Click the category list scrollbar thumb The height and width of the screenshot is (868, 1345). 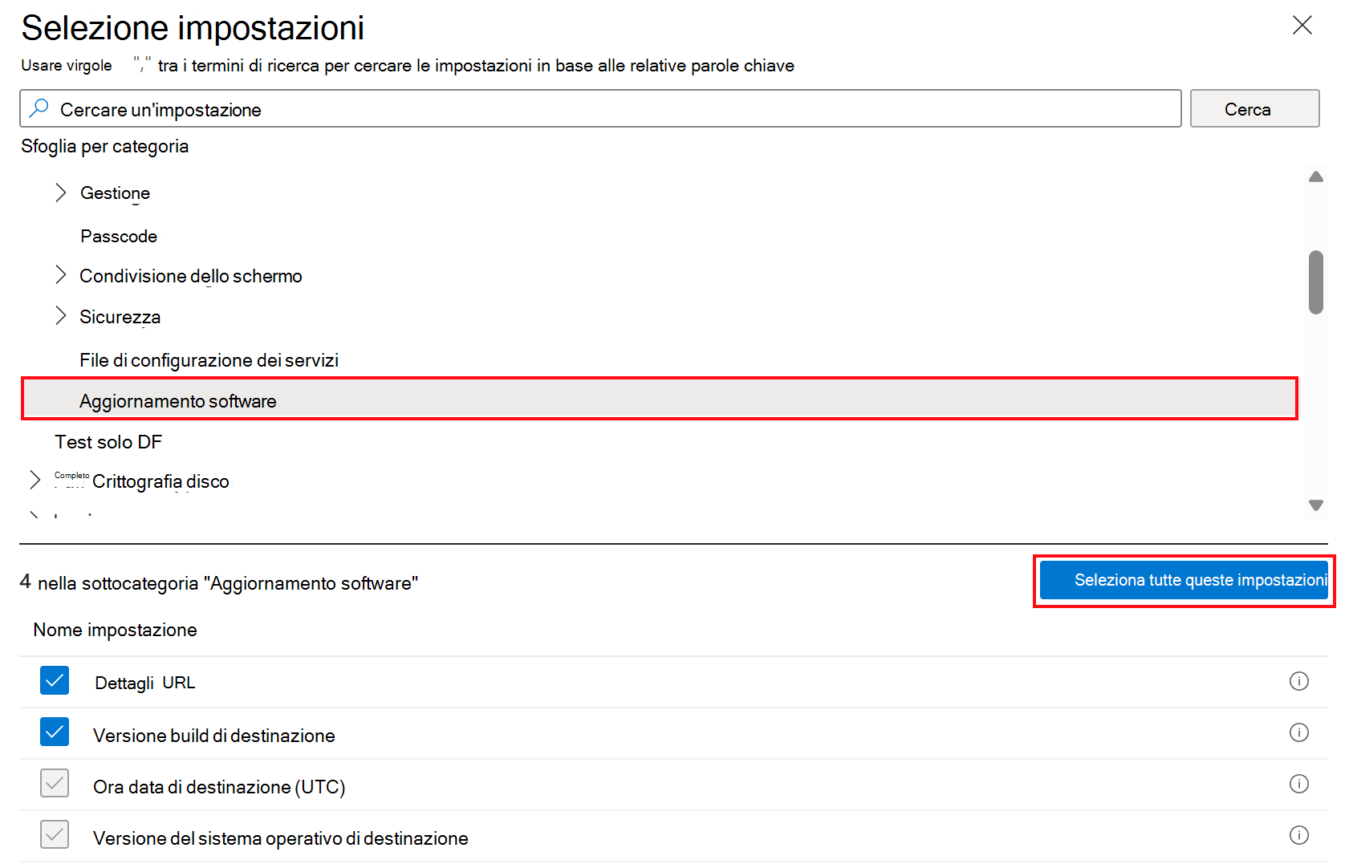(x=1315, y=282)
